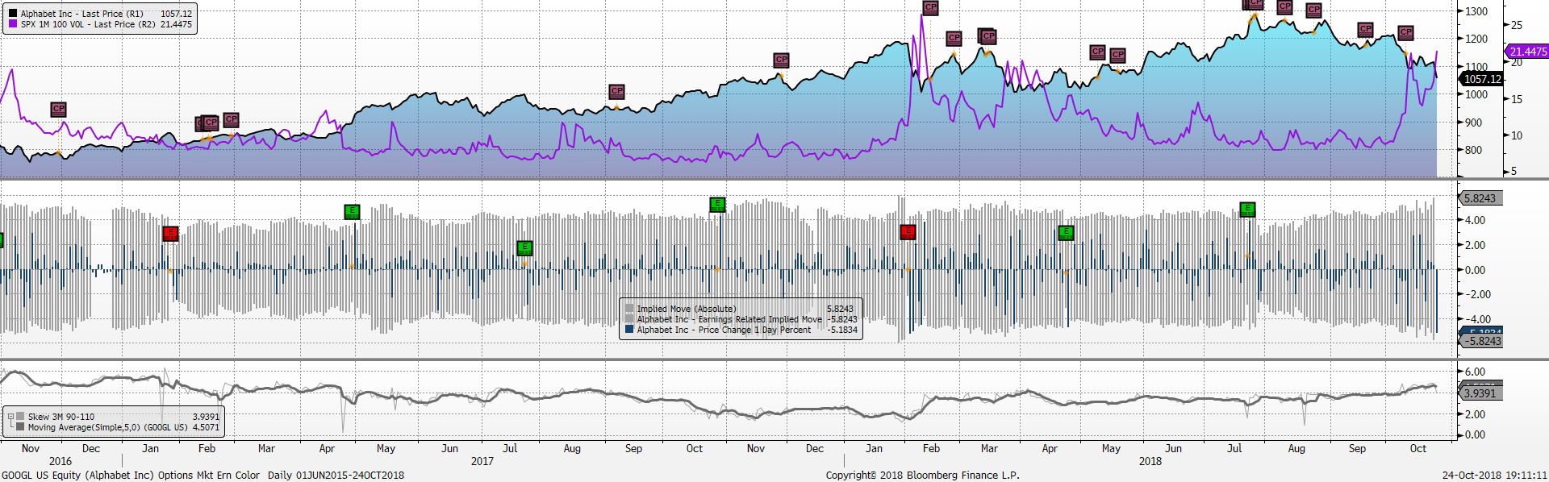Select the 'Alphabet Inc - Earnings Related Implied Move' legend label
The width and height of the screenshot is (1549, 482).
pos(729,319)
